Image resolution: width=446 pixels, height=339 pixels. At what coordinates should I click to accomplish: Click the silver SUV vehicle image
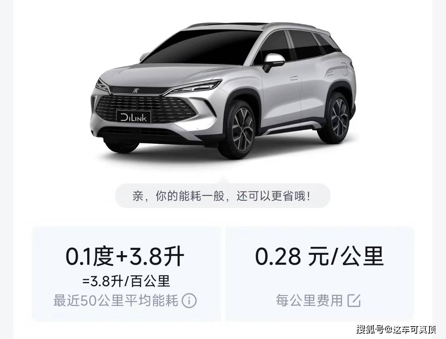223,90
